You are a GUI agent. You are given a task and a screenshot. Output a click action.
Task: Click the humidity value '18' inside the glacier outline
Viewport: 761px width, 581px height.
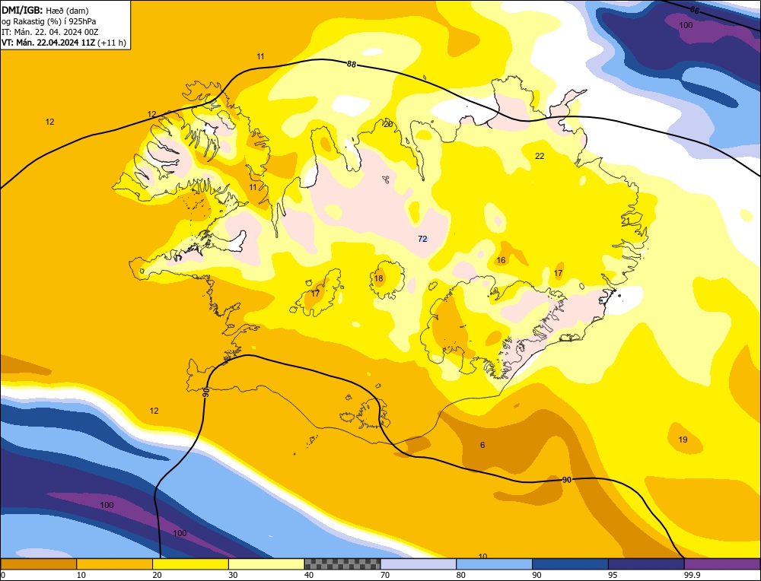point(378,278)
